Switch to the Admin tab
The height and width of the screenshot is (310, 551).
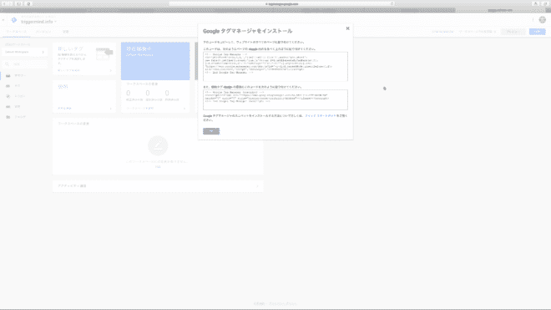(x=66, y=32)
